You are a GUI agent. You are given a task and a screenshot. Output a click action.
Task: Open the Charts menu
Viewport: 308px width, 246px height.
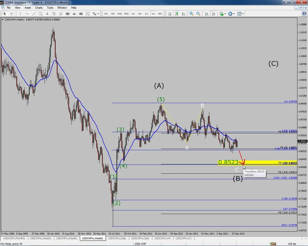pos(39,8)
